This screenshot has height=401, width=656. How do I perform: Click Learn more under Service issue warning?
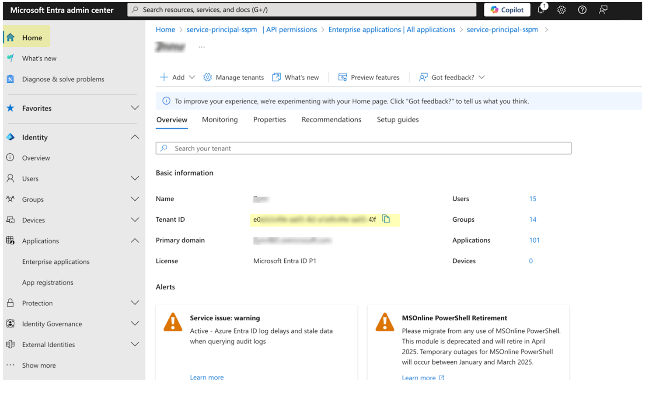coord(206,377)
